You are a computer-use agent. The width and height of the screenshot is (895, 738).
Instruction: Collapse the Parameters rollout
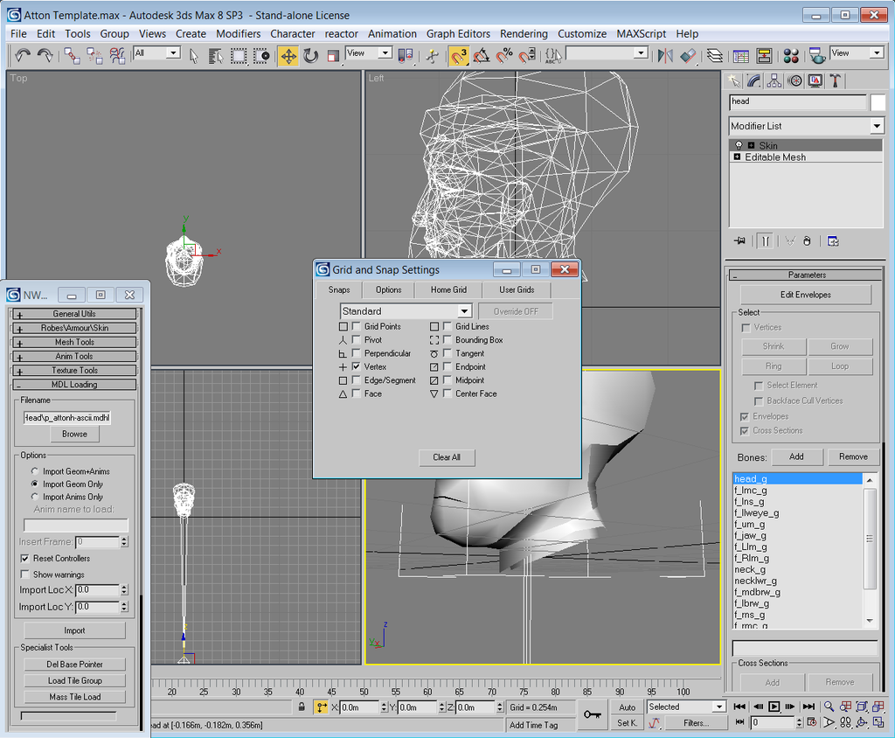pos(806,275)
